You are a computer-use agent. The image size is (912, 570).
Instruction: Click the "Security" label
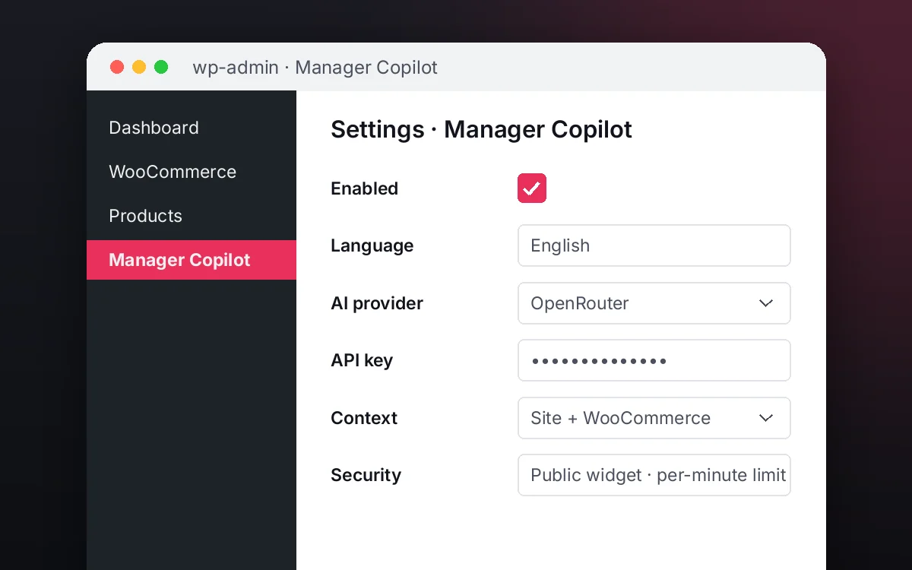(x=366, y=475)
